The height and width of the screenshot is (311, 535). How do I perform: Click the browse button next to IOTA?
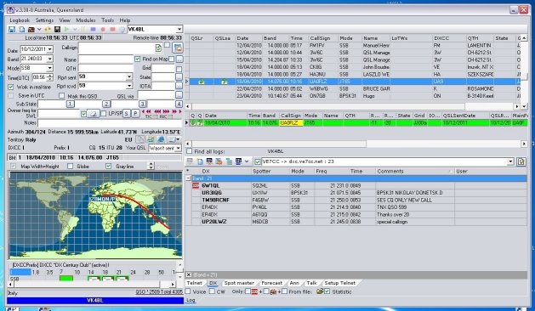pos(179,86)
